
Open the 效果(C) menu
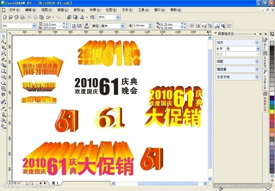click(x=95, y=10)
